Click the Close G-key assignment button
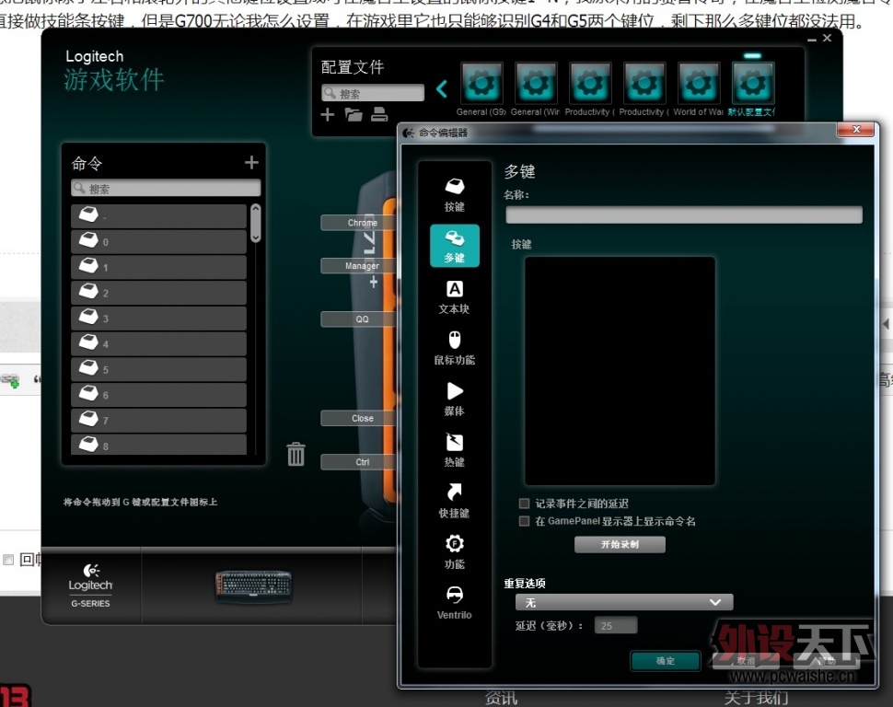893x707 pixels. 357,418
